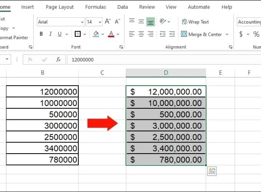Align text left icon
The height and width of the screenshot is (192, 261).
coord(132,34)
